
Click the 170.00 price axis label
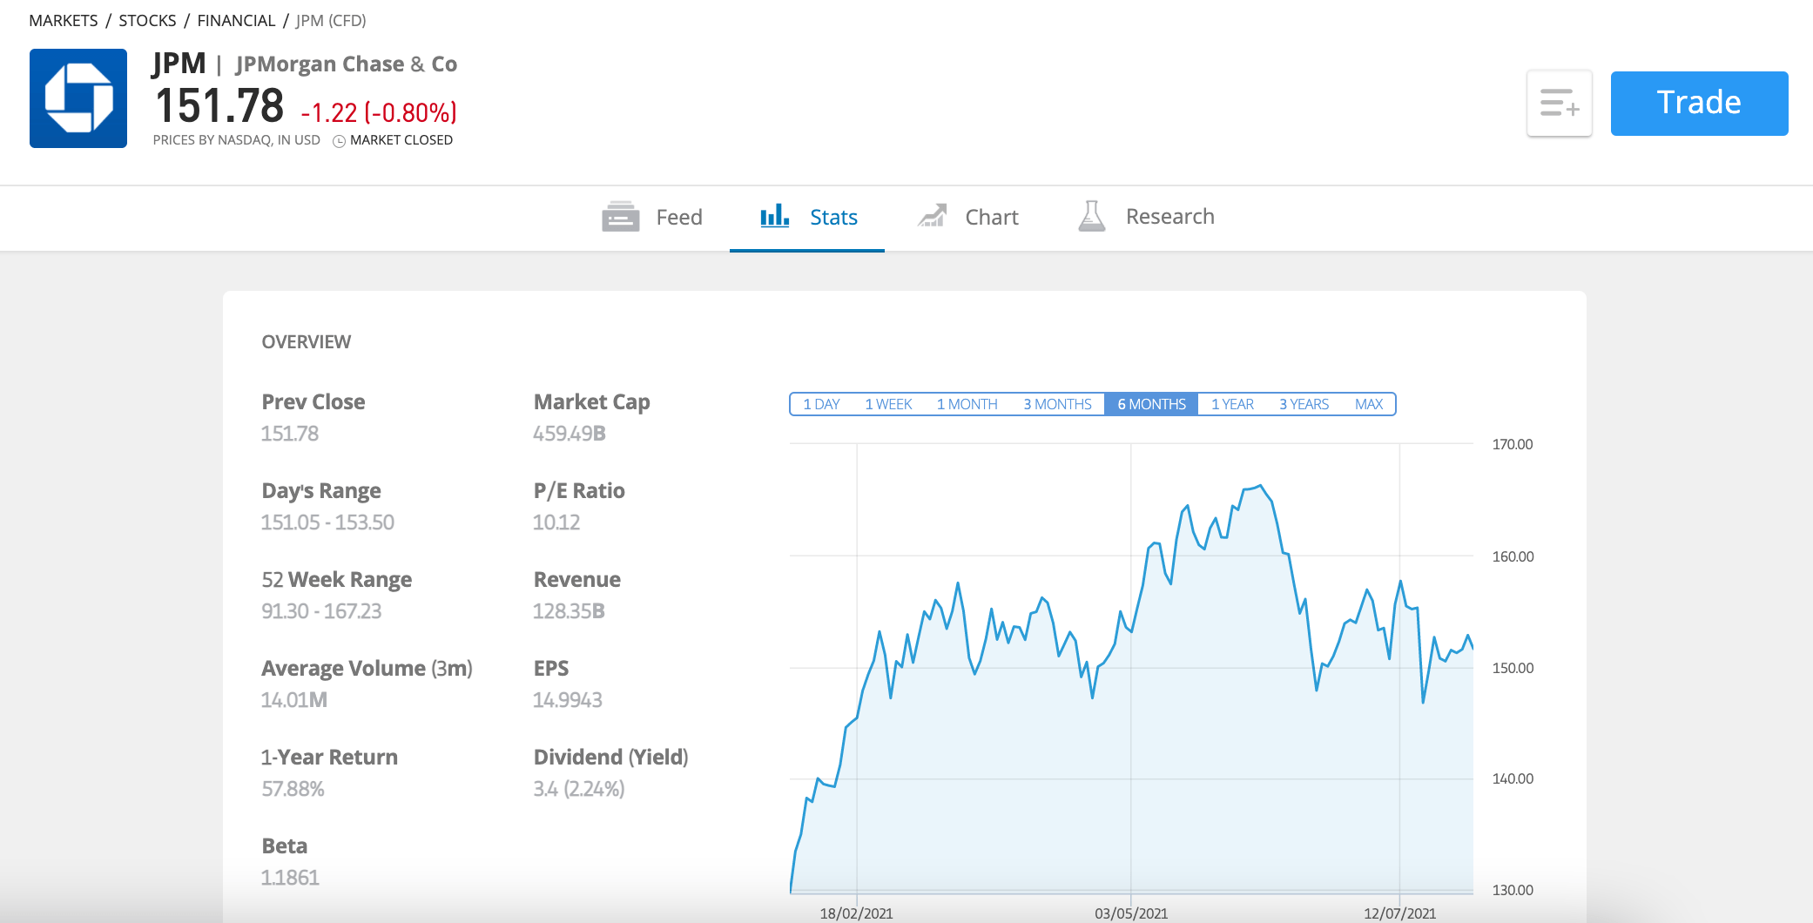click(1513, 444)
